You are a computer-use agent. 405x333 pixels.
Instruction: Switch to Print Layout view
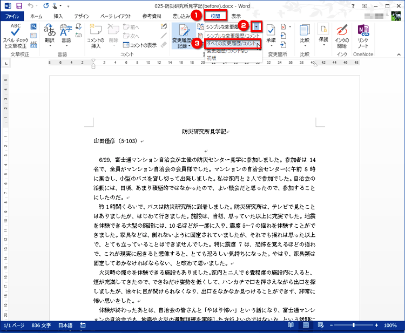point(306,325)
